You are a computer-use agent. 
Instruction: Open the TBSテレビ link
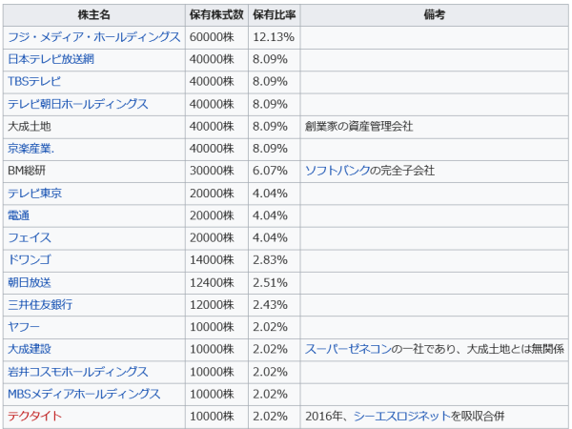(x=34, y=82)
